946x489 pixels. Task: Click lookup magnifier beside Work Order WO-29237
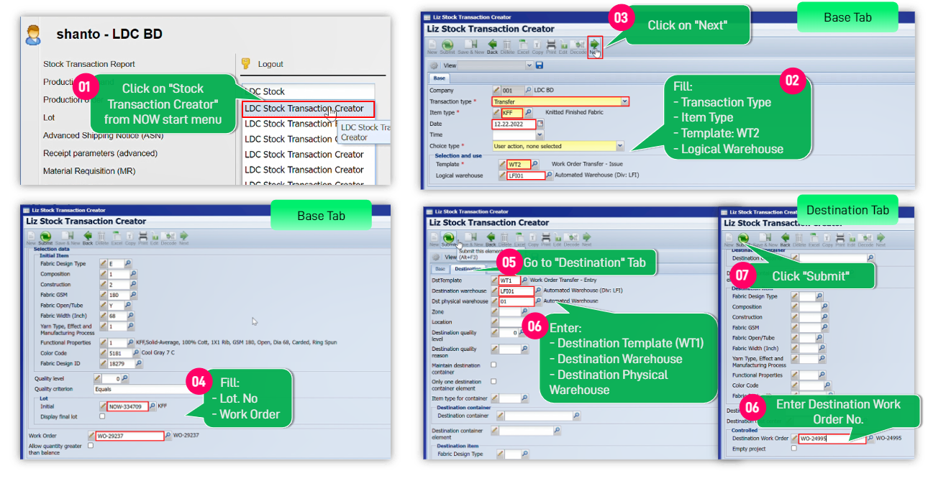click(168, 435)
